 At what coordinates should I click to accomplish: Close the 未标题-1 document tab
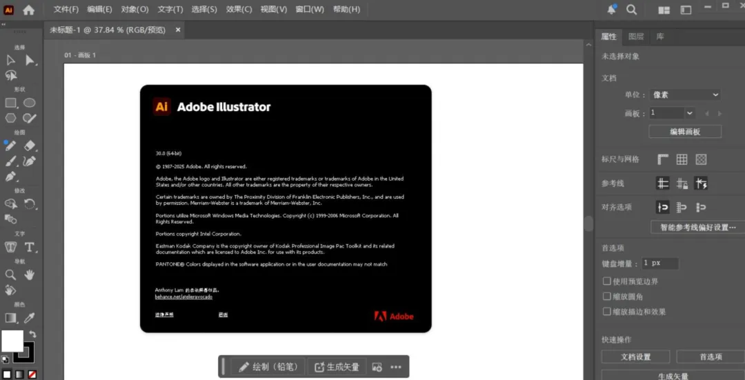pos(178,30)
